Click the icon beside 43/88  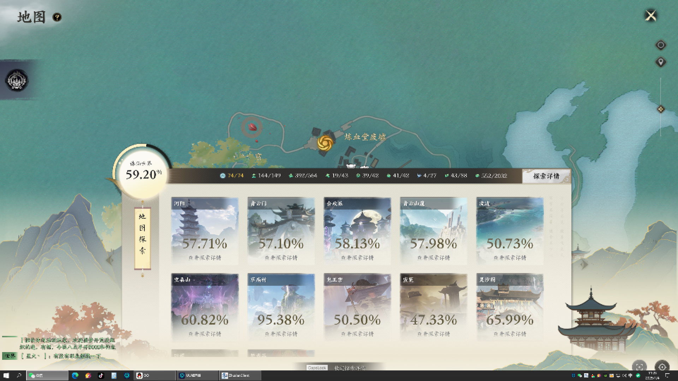coord(447,176)
